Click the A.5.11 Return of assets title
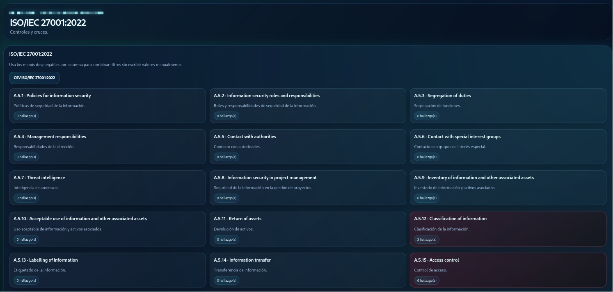Screen dimensions: 613x292 tap(238, 219)
